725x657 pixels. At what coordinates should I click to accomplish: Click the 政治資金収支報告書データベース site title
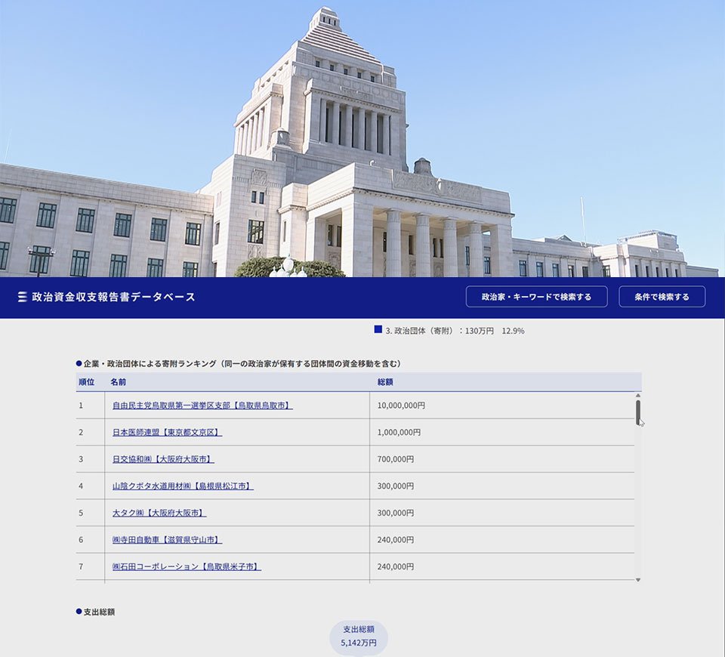[x=114, y=297]
